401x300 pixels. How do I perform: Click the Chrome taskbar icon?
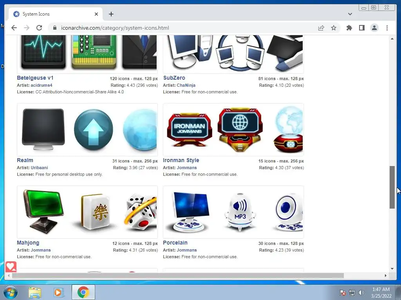pos(83,292)
